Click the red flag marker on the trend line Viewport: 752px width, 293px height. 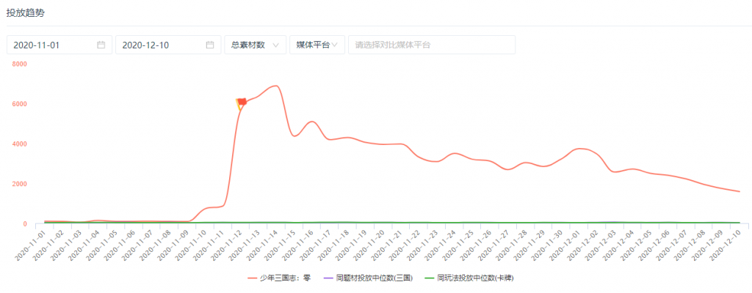click(241, 103)
